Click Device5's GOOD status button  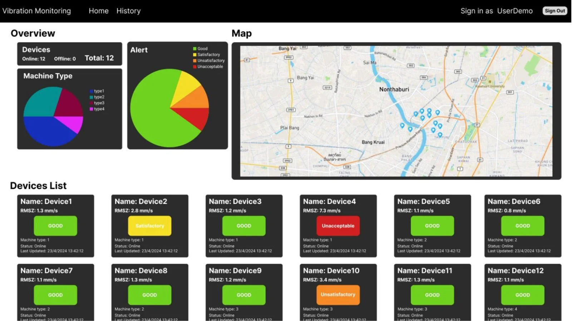click(432, 226)
